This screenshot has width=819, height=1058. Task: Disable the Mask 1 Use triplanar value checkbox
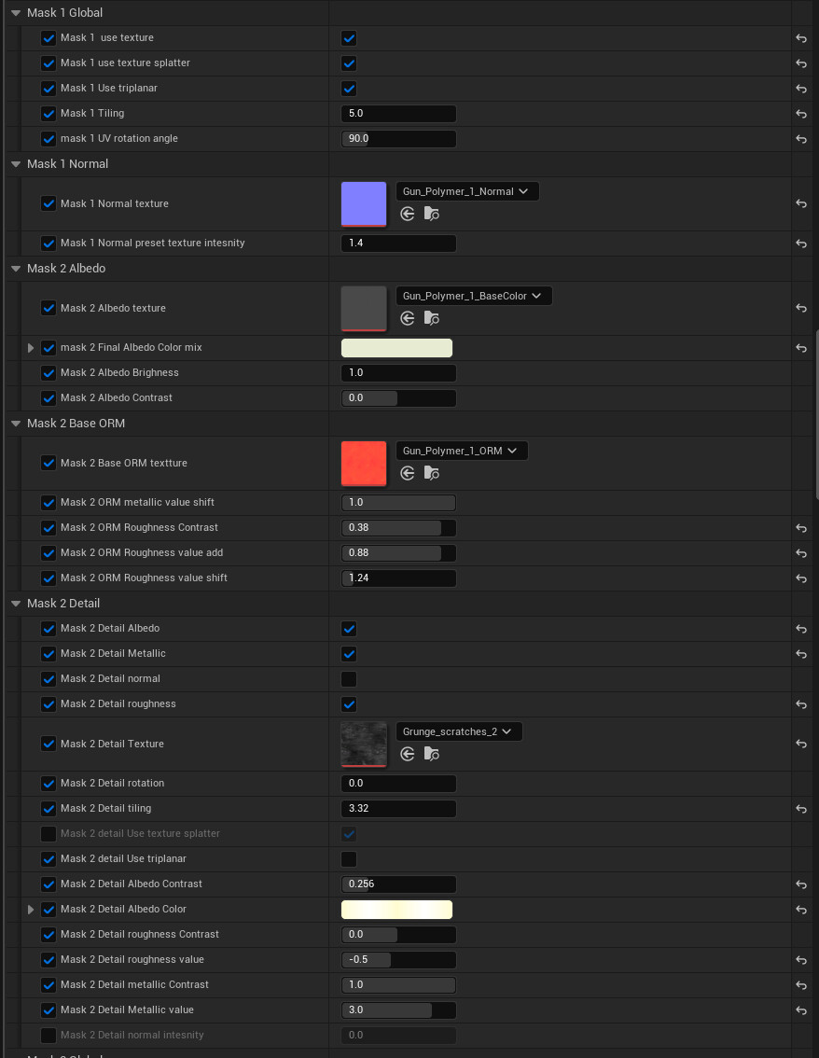pyautogui.click(x=349, y=89)
